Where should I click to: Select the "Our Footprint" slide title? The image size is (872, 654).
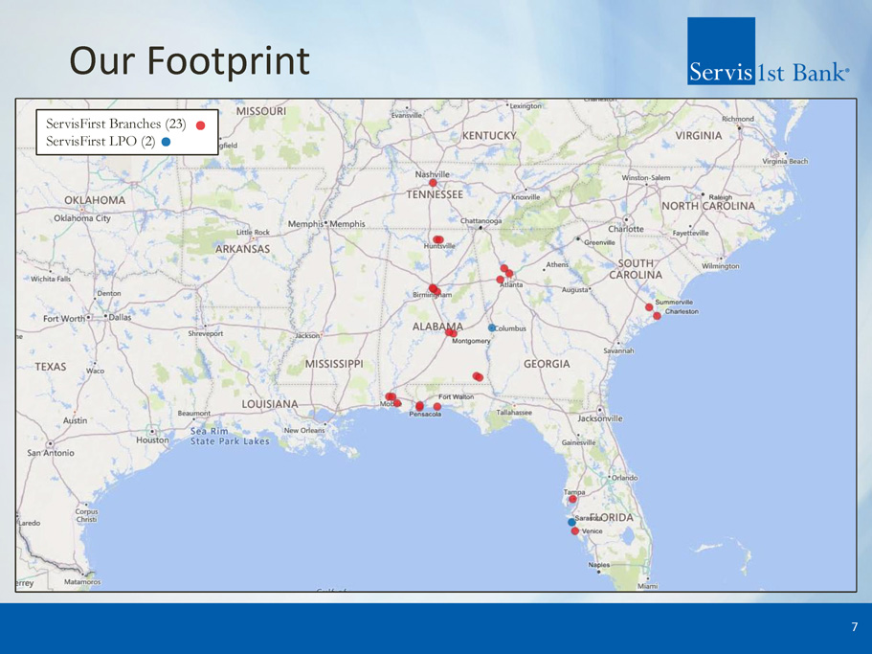pyautogui.click(x=190, y=61)
